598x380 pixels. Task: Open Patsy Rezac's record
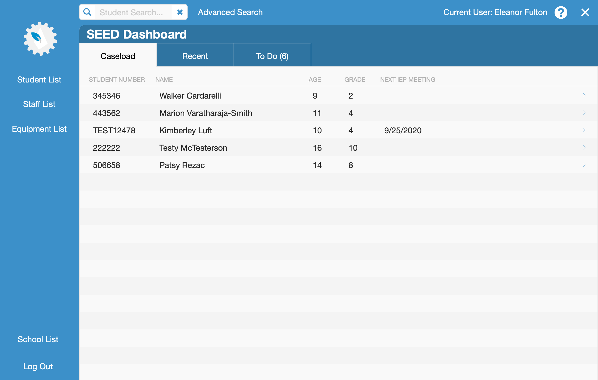pos(182,165)
